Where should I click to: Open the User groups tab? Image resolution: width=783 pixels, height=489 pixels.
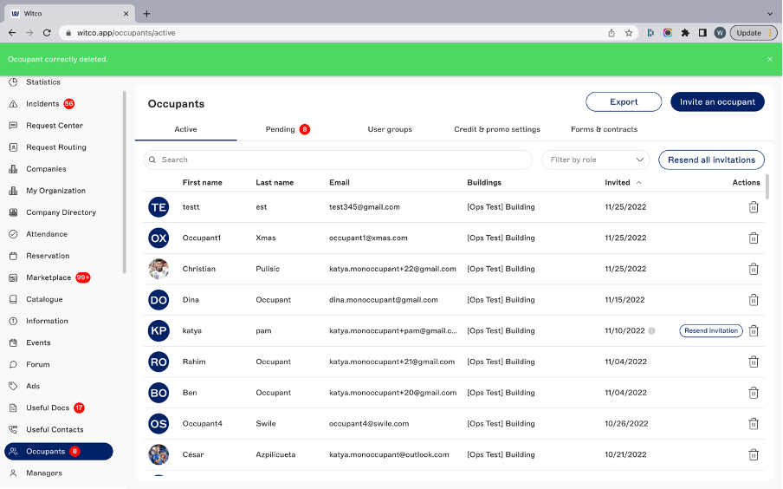coord(390,129)
